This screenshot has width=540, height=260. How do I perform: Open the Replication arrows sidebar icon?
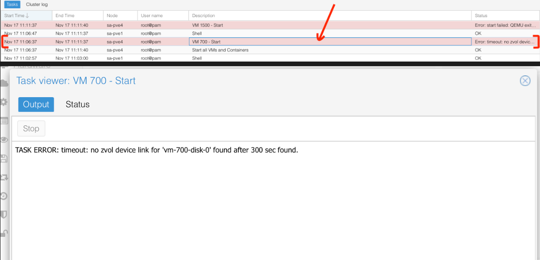click(4, 178)
